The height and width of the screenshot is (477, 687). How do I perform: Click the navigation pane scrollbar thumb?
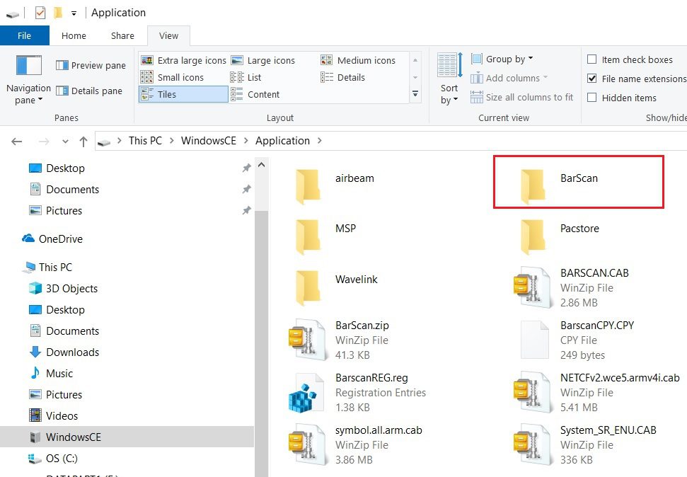tap(262, 344)
